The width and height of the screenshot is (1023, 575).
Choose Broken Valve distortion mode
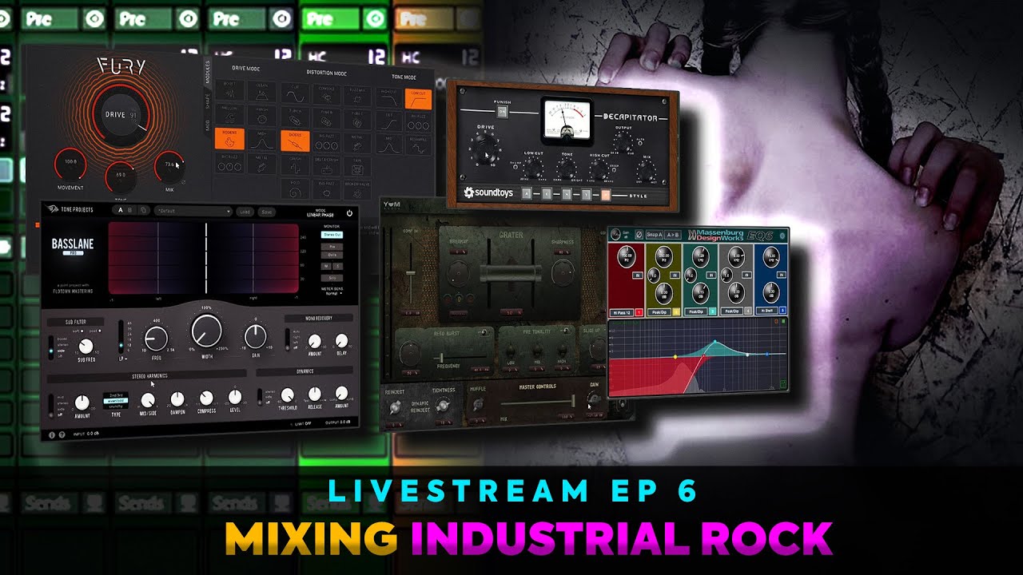[357, 190]
